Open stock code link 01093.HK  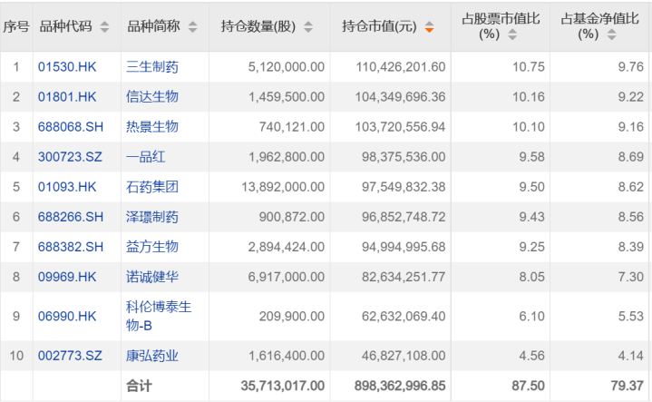click(67, 187)
